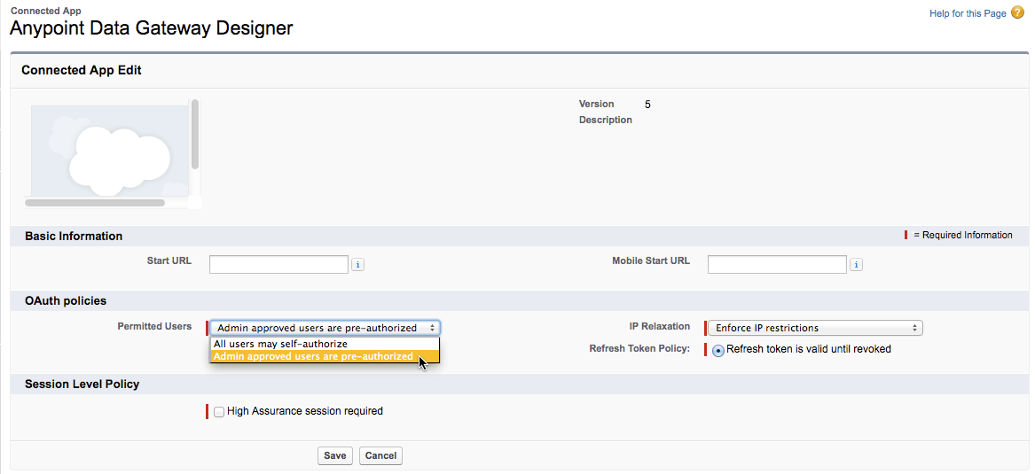Image resolution: width=1035 pixels, height=474 pixels.
Task: Click the yellow help question mark icon
Action: point(1017,12)
